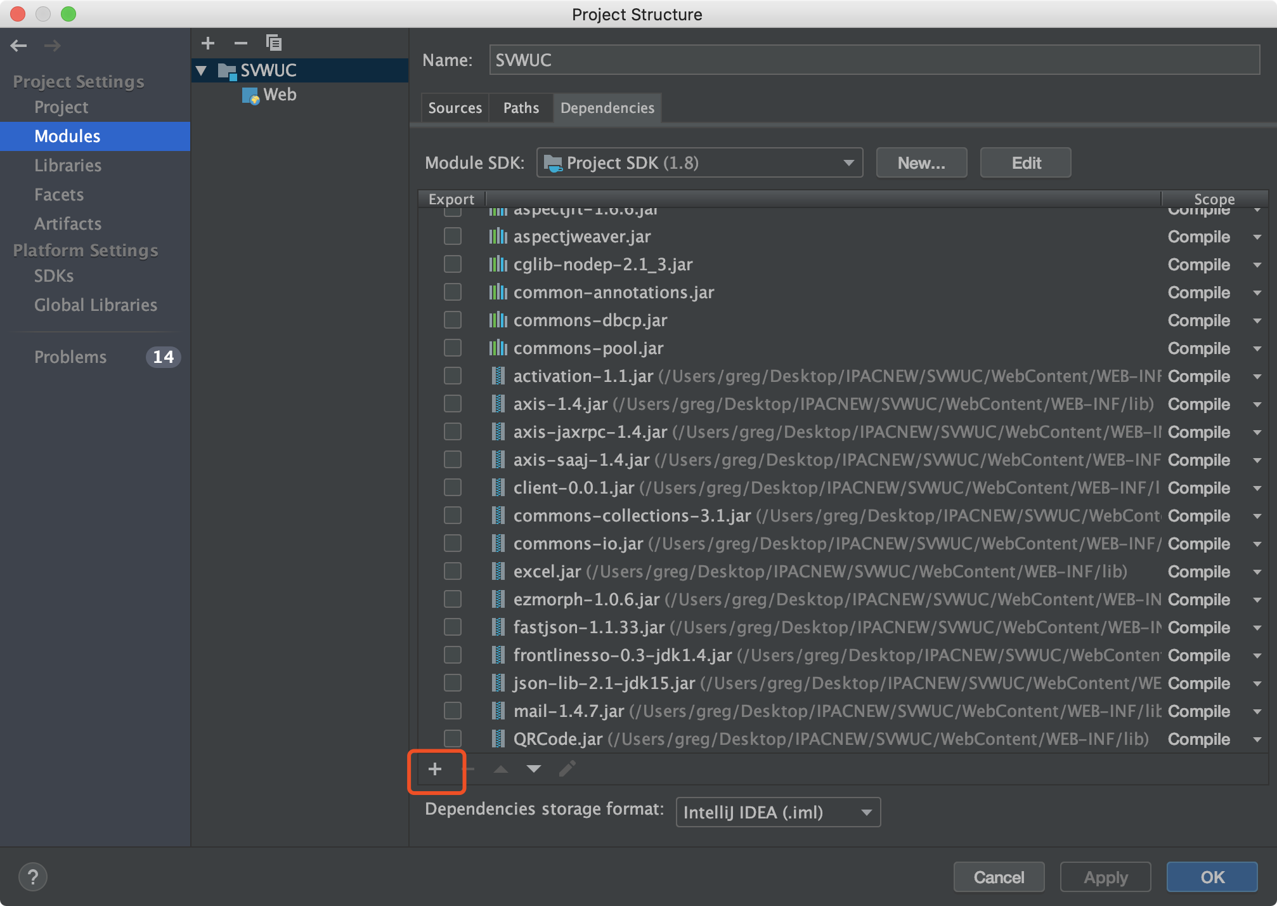Image resolution: width=1277 pixels, height=906 pixels.
Task: Click the Edit SDK button
Action: point(1026,163)
